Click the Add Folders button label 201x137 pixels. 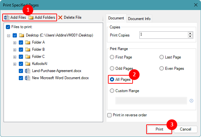45,17
